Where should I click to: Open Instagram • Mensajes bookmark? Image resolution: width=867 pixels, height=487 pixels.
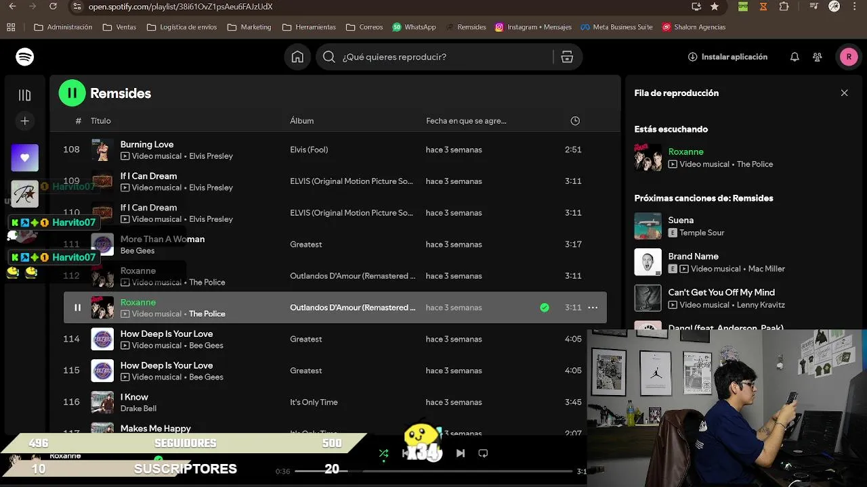pos(533,27)
